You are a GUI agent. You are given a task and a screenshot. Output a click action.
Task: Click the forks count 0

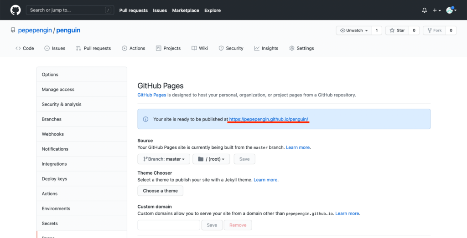tap(451, 30)
